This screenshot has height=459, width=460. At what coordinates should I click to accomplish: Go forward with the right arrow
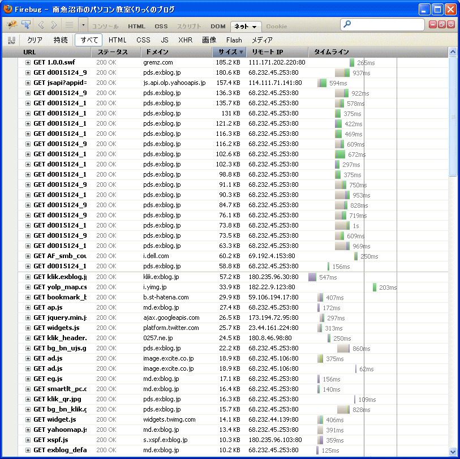[54, 25]
